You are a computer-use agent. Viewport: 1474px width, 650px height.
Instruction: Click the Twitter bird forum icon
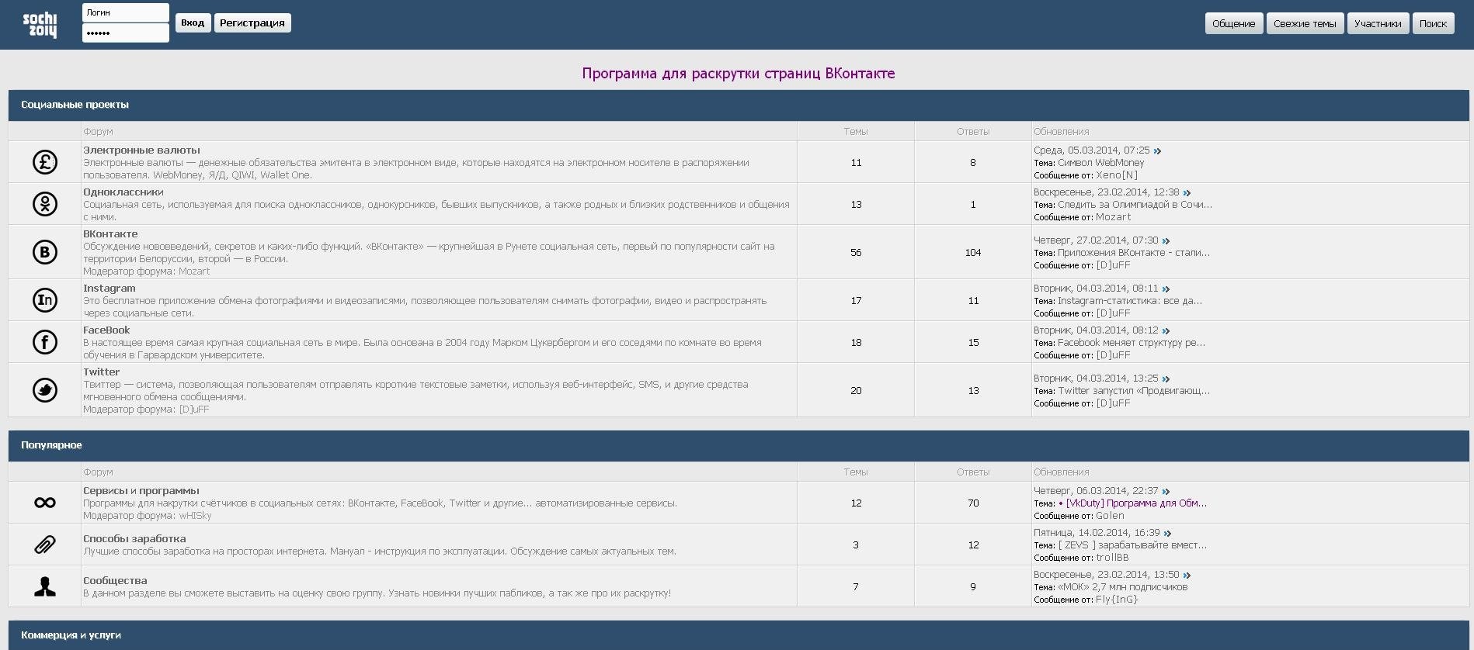pyautogui.click(x=45, y=390)
